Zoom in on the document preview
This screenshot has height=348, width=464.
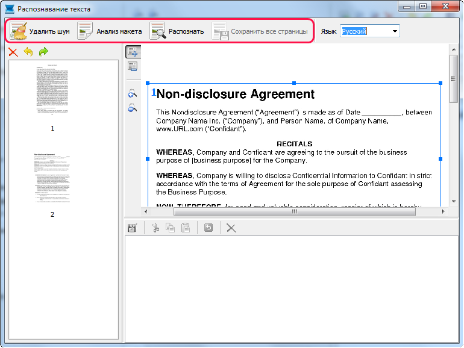(x=133, y=94)
